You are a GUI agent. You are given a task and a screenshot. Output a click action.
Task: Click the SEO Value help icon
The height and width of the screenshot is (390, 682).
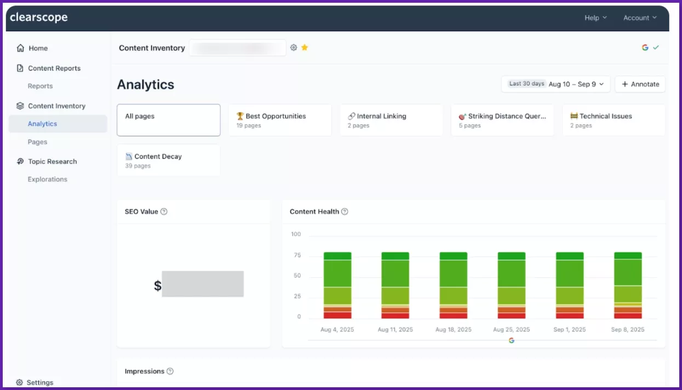(164, 211)
